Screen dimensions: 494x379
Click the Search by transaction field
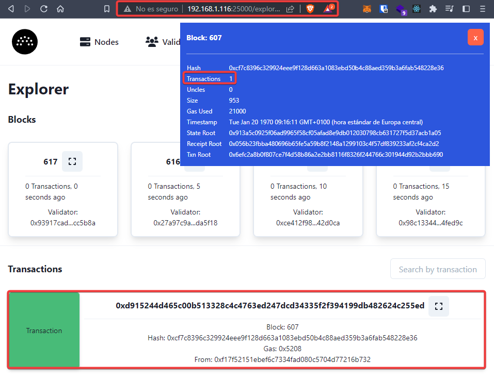click(x=438, y=269)
